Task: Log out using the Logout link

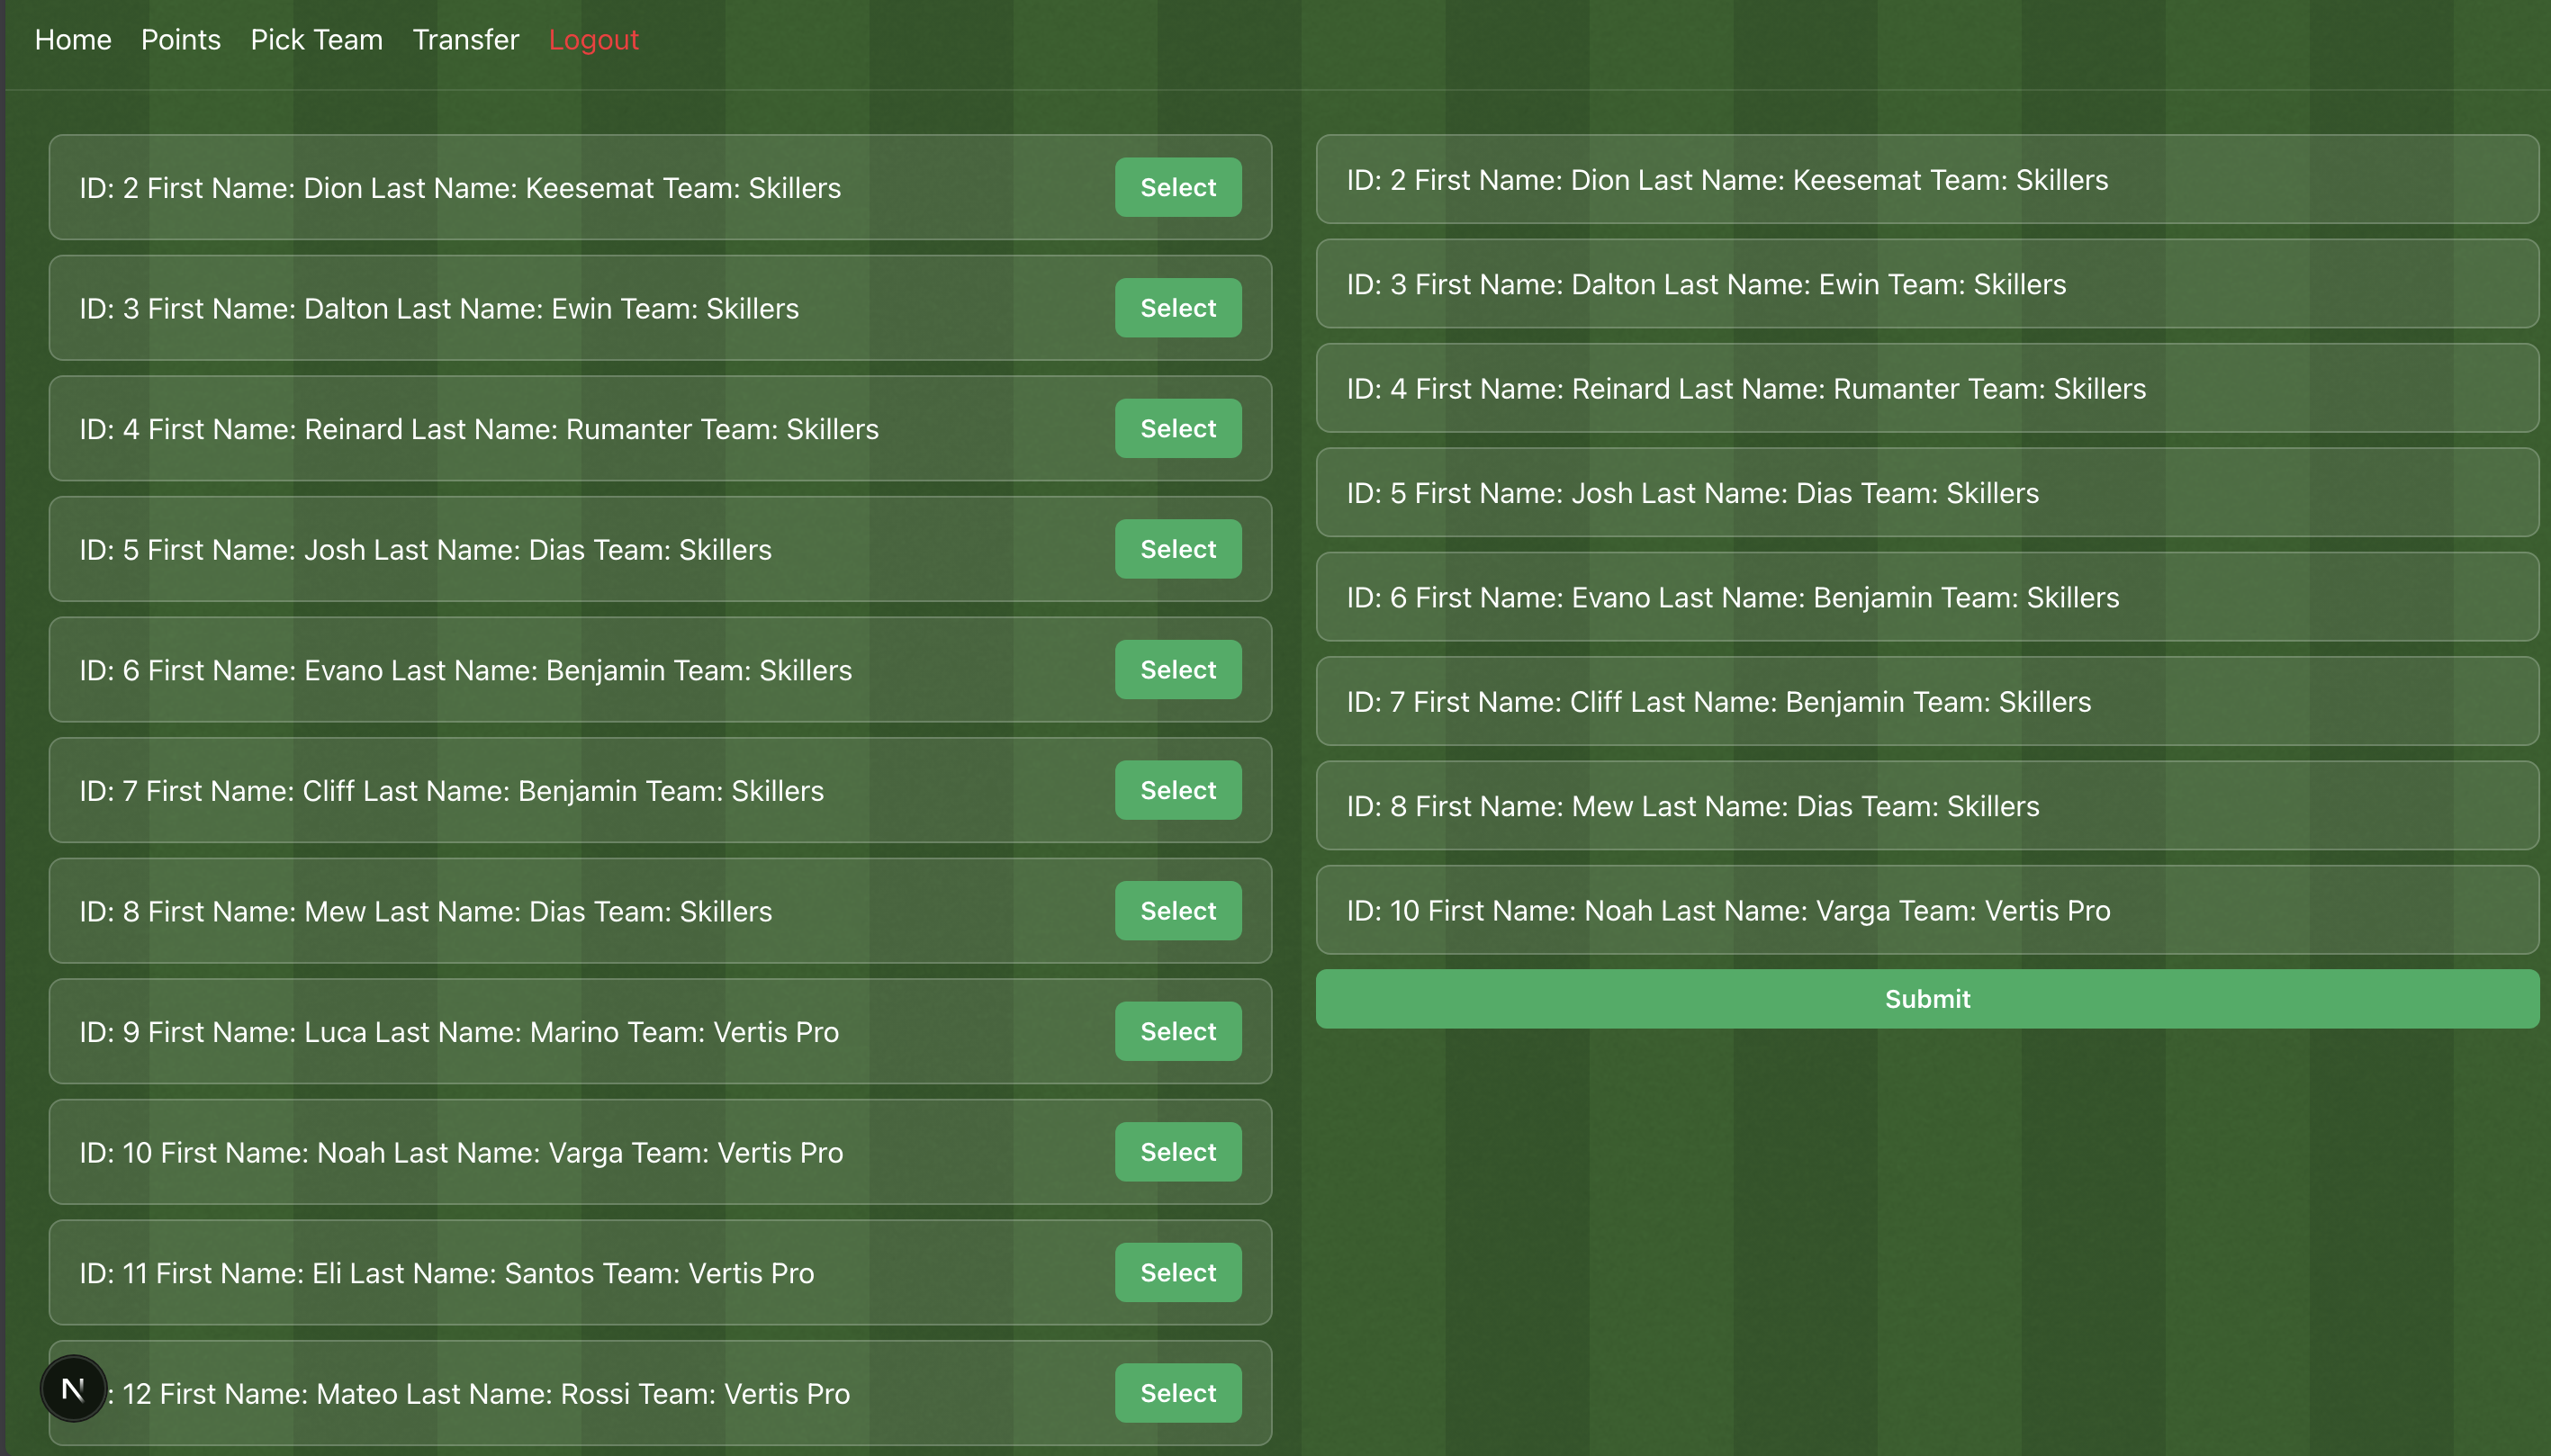Action: pos(593,40)
